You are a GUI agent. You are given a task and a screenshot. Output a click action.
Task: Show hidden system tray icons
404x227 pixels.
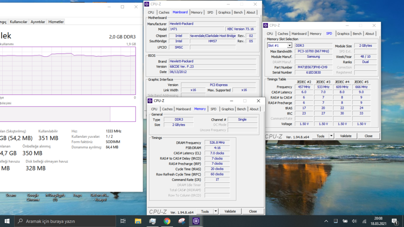click(x=326, y=221)
